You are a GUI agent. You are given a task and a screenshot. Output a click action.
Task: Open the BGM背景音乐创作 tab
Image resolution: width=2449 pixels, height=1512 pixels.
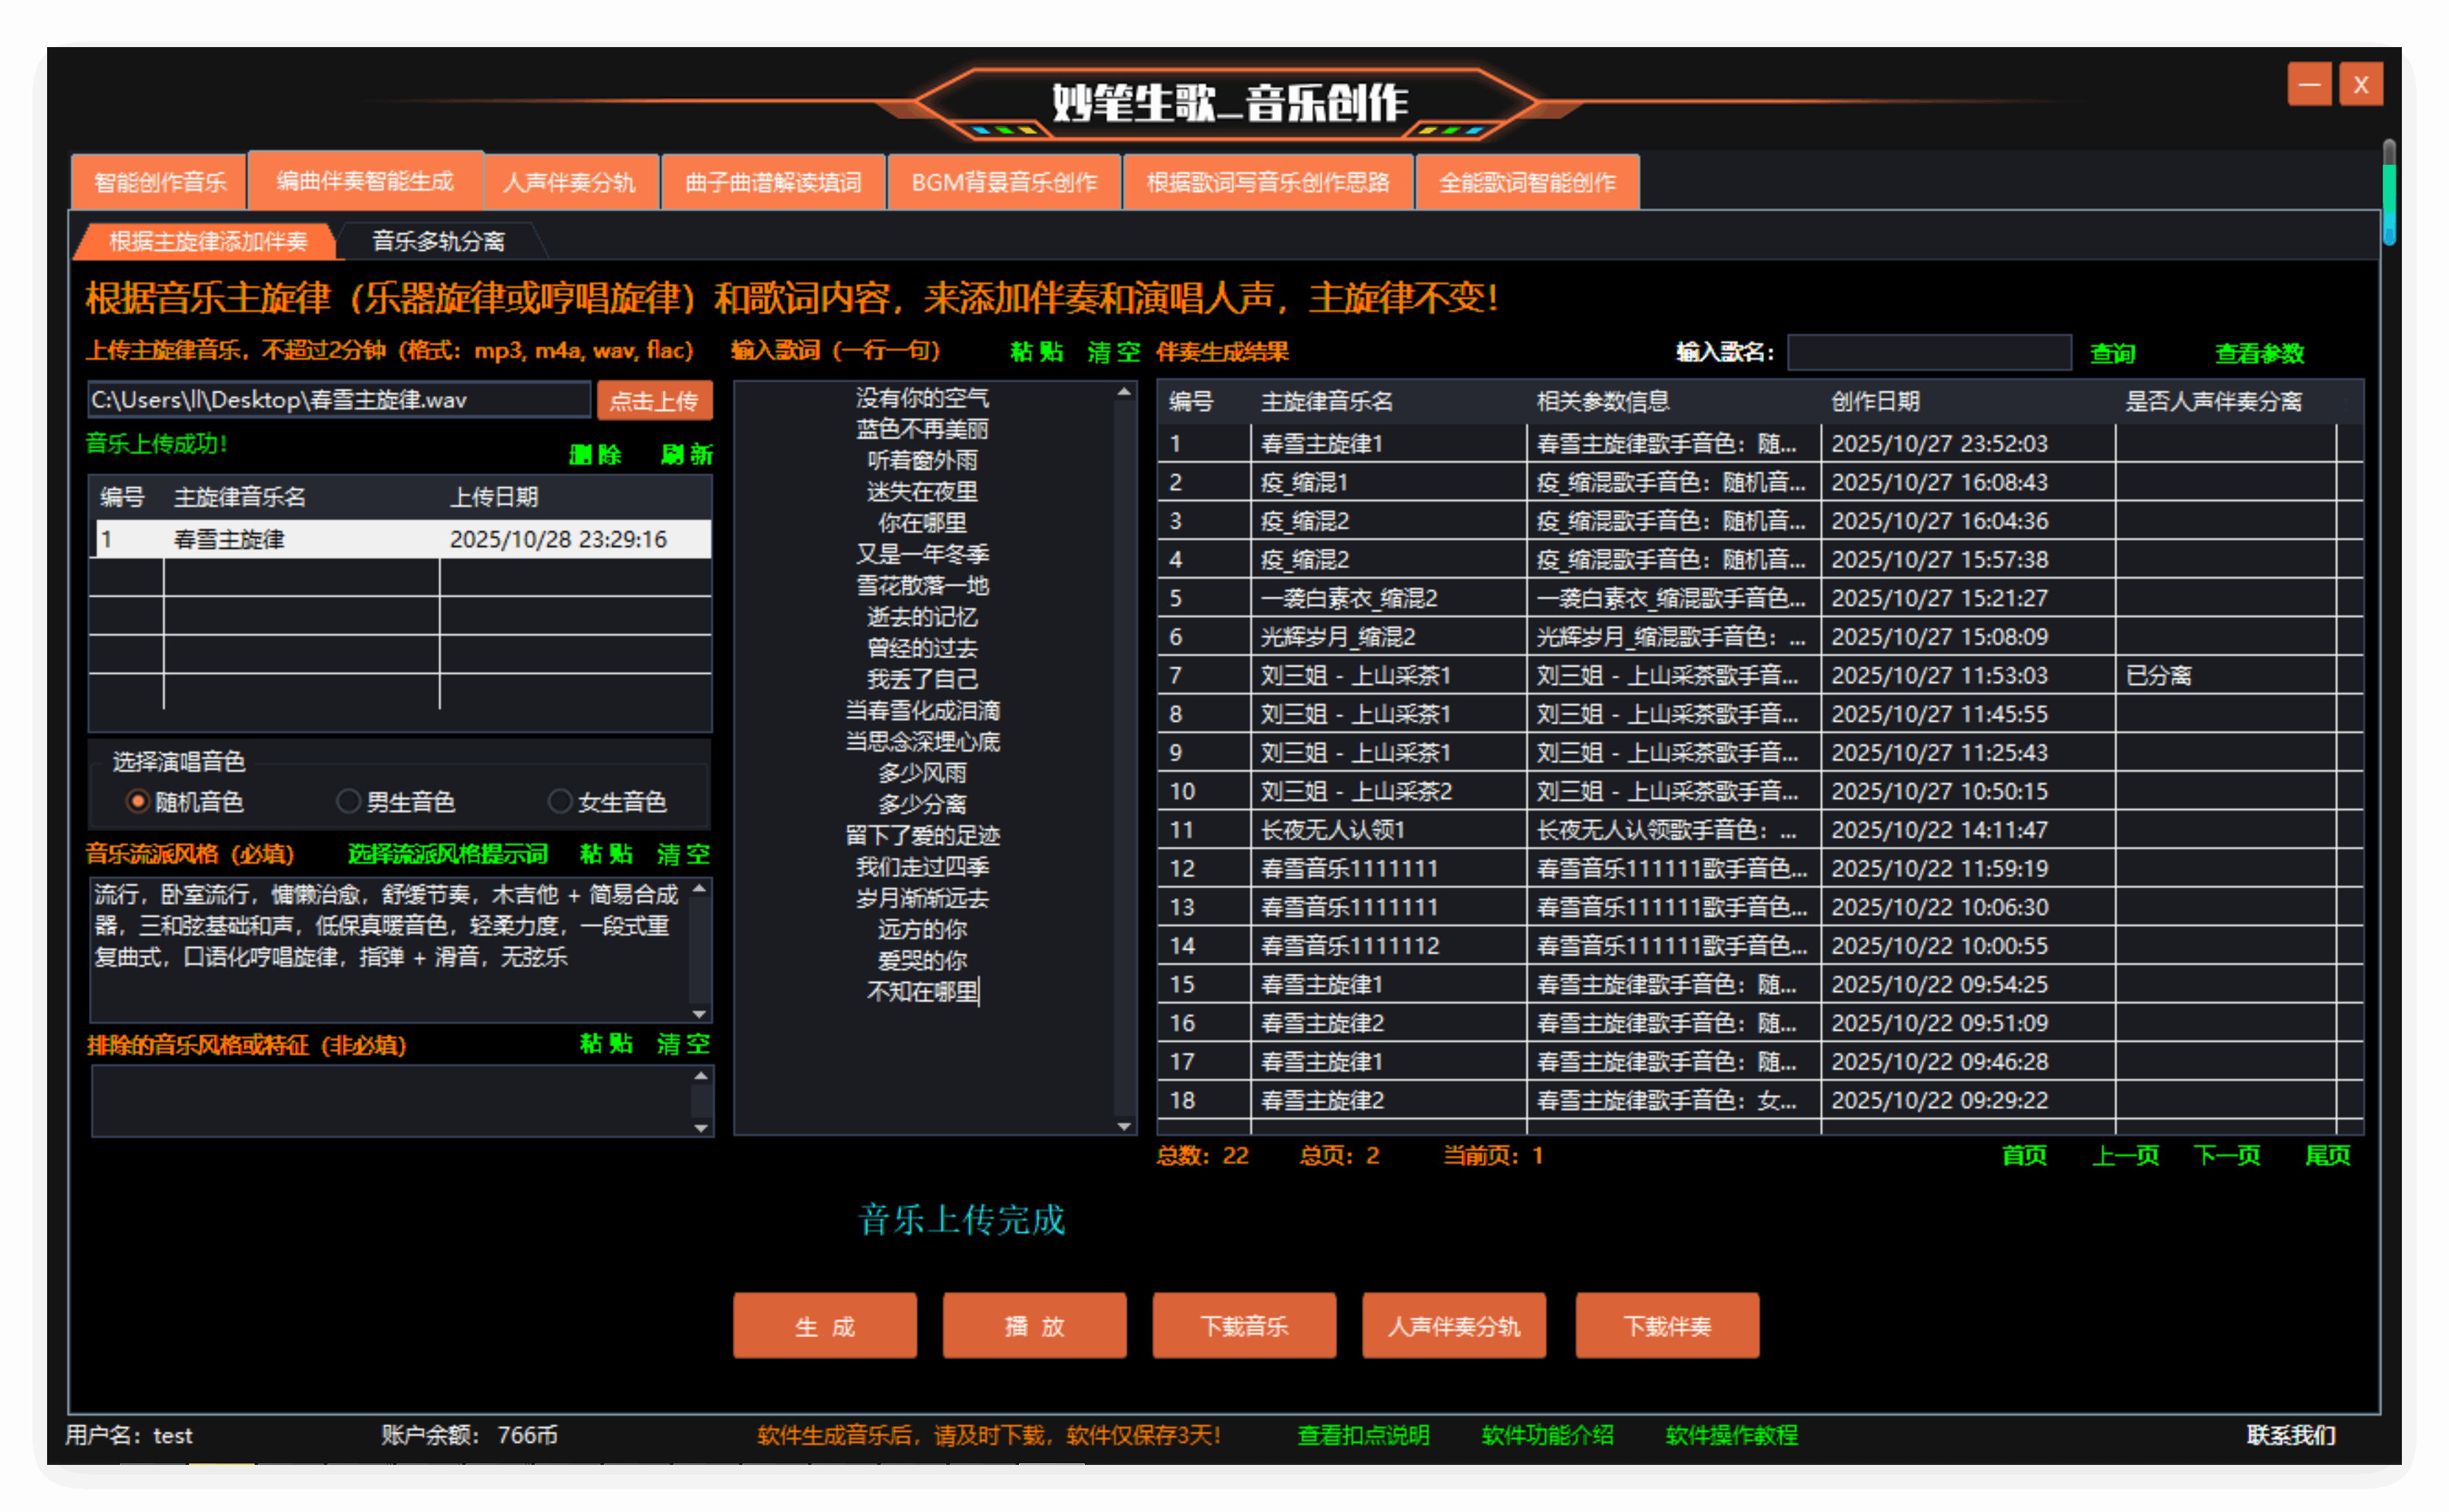coord(1003,182)
